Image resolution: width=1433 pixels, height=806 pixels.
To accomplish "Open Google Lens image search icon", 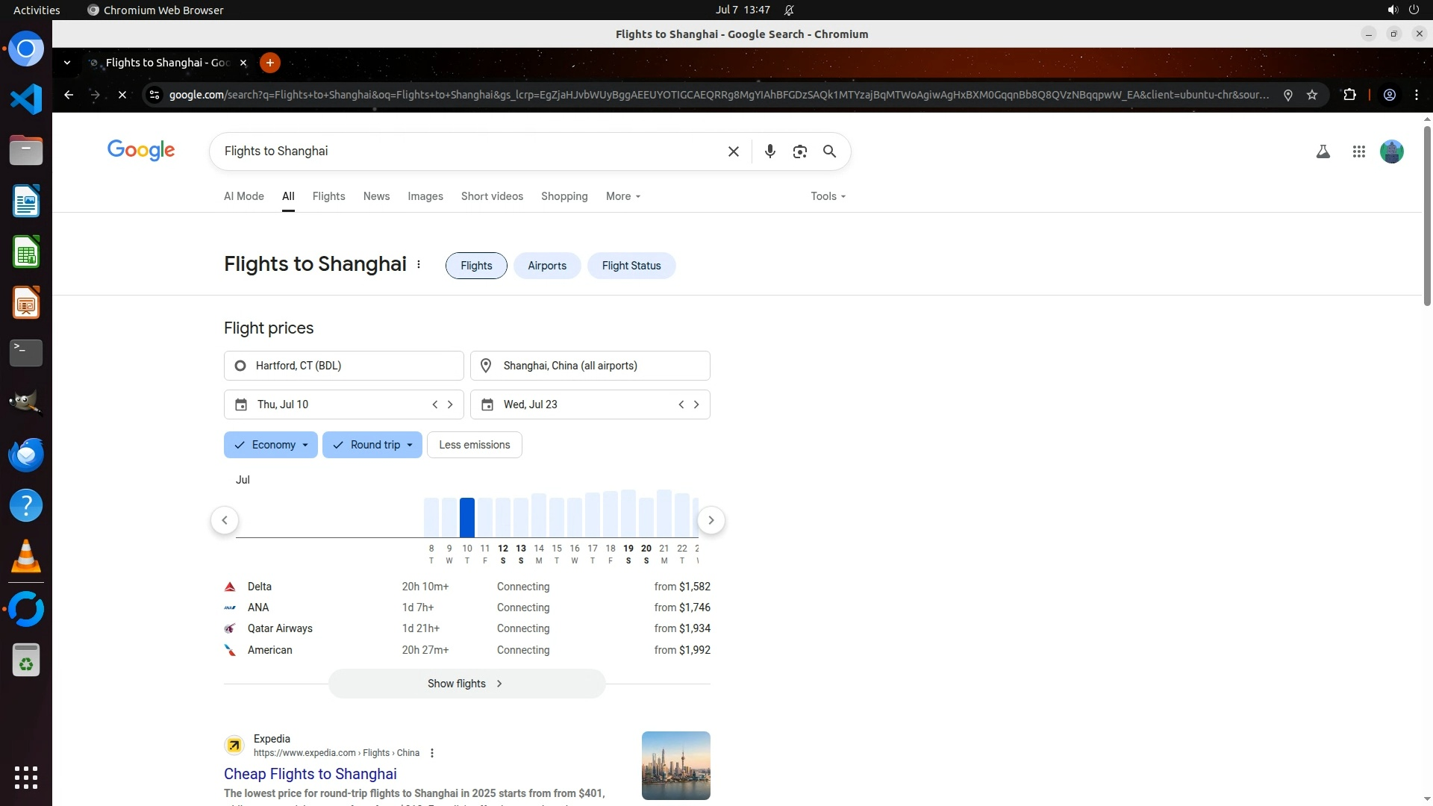I will coord(799,151).
